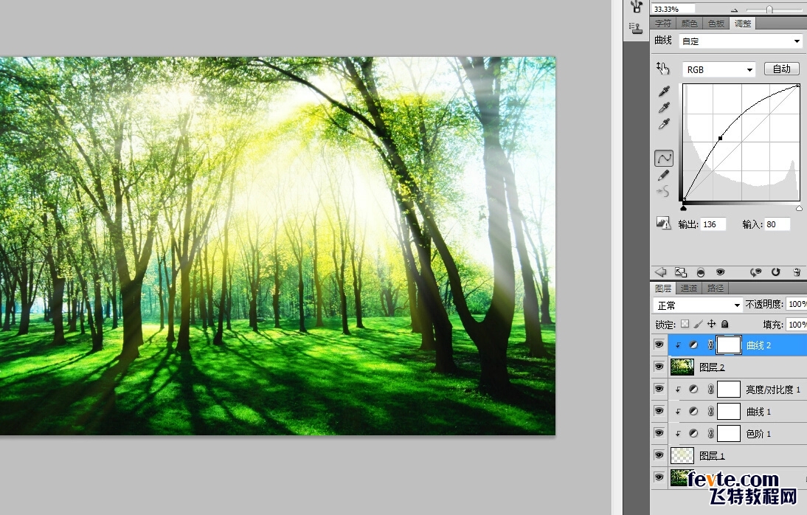Pick the gray point eyedropper in Curves
The height and width of the screenshot is (515, 807).
(x=664, y=108)
